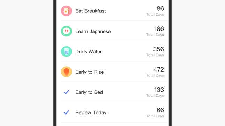Image resolution: width=225 pixels, height=126 pixels.
Task: Uncheck the Early to Bed checkmark
Action: pyautogui.click(x=66, y=92)
